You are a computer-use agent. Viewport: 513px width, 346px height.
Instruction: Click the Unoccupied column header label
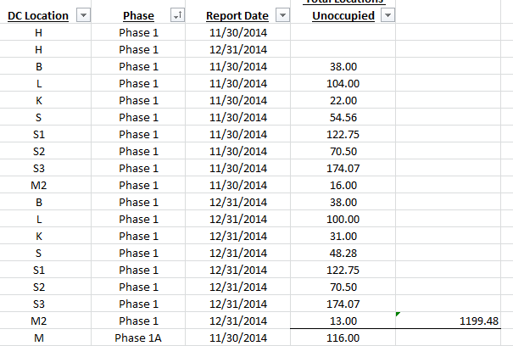click(338, 16)
